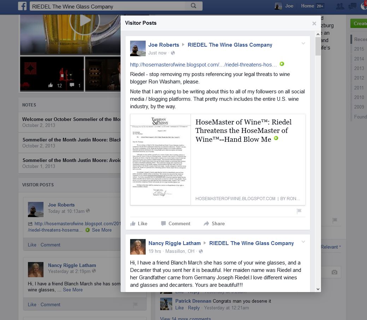Click the globe privacy icon beside Massillon, OH
Image resolution: width=367 pixels, height=320 pixels.
(200, 251)
